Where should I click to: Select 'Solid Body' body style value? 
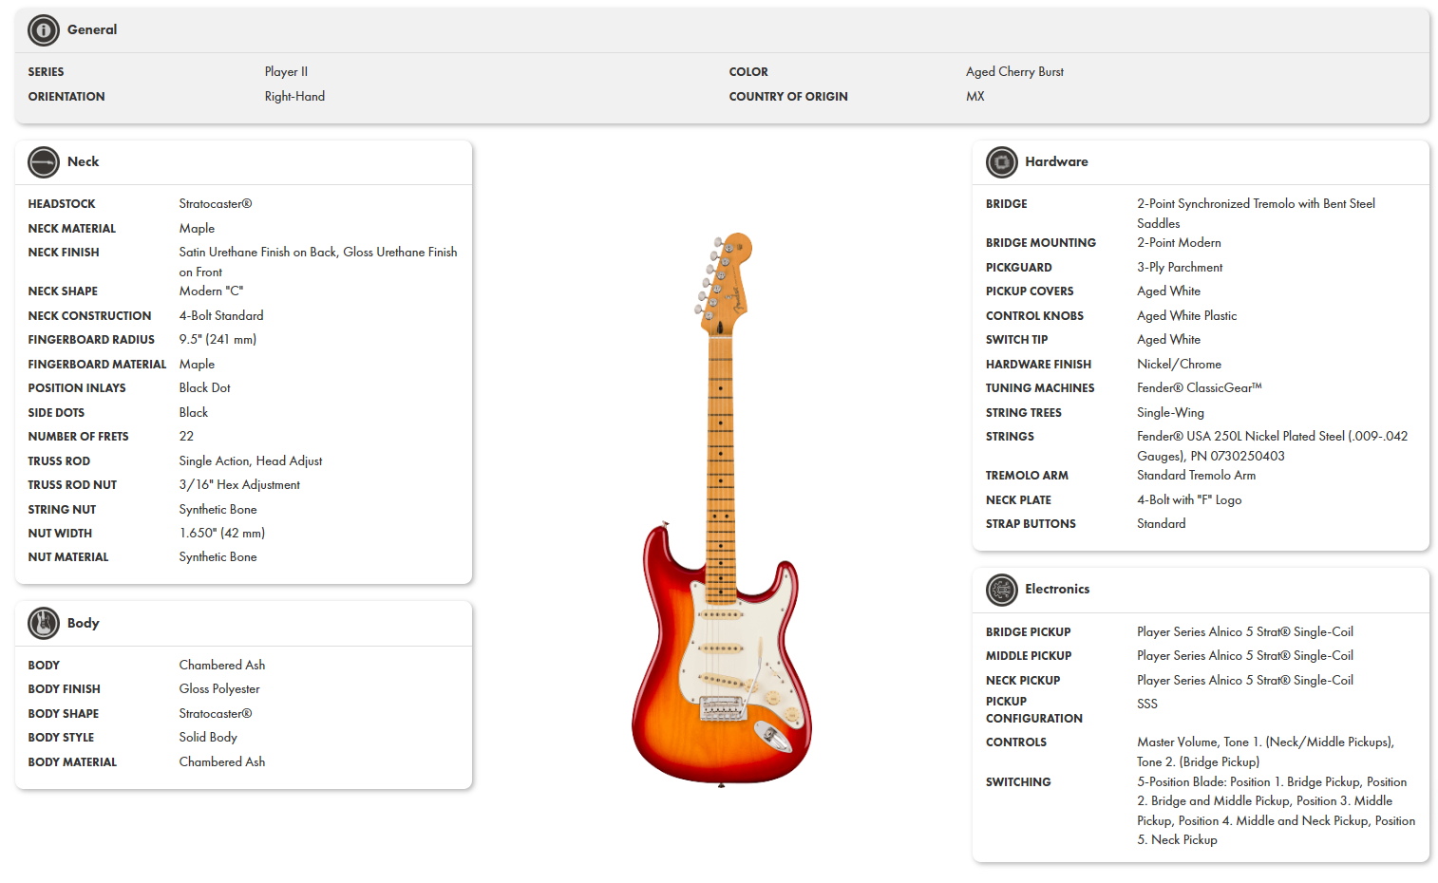(x=208, y=738)
